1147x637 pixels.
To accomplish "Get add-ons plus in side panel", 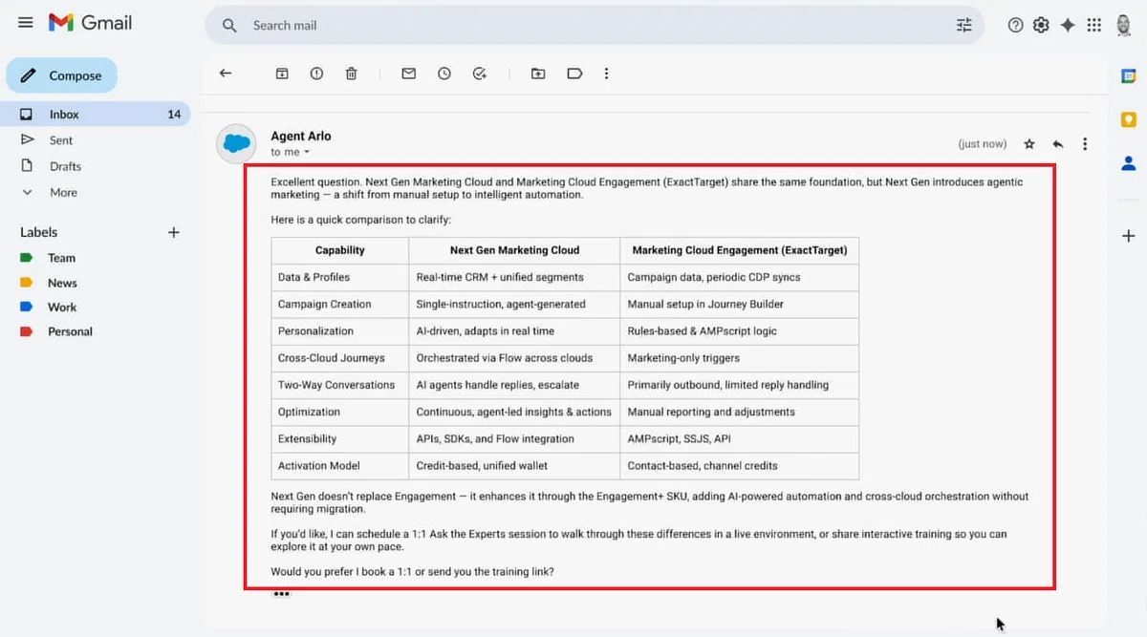I will 1129,236.
